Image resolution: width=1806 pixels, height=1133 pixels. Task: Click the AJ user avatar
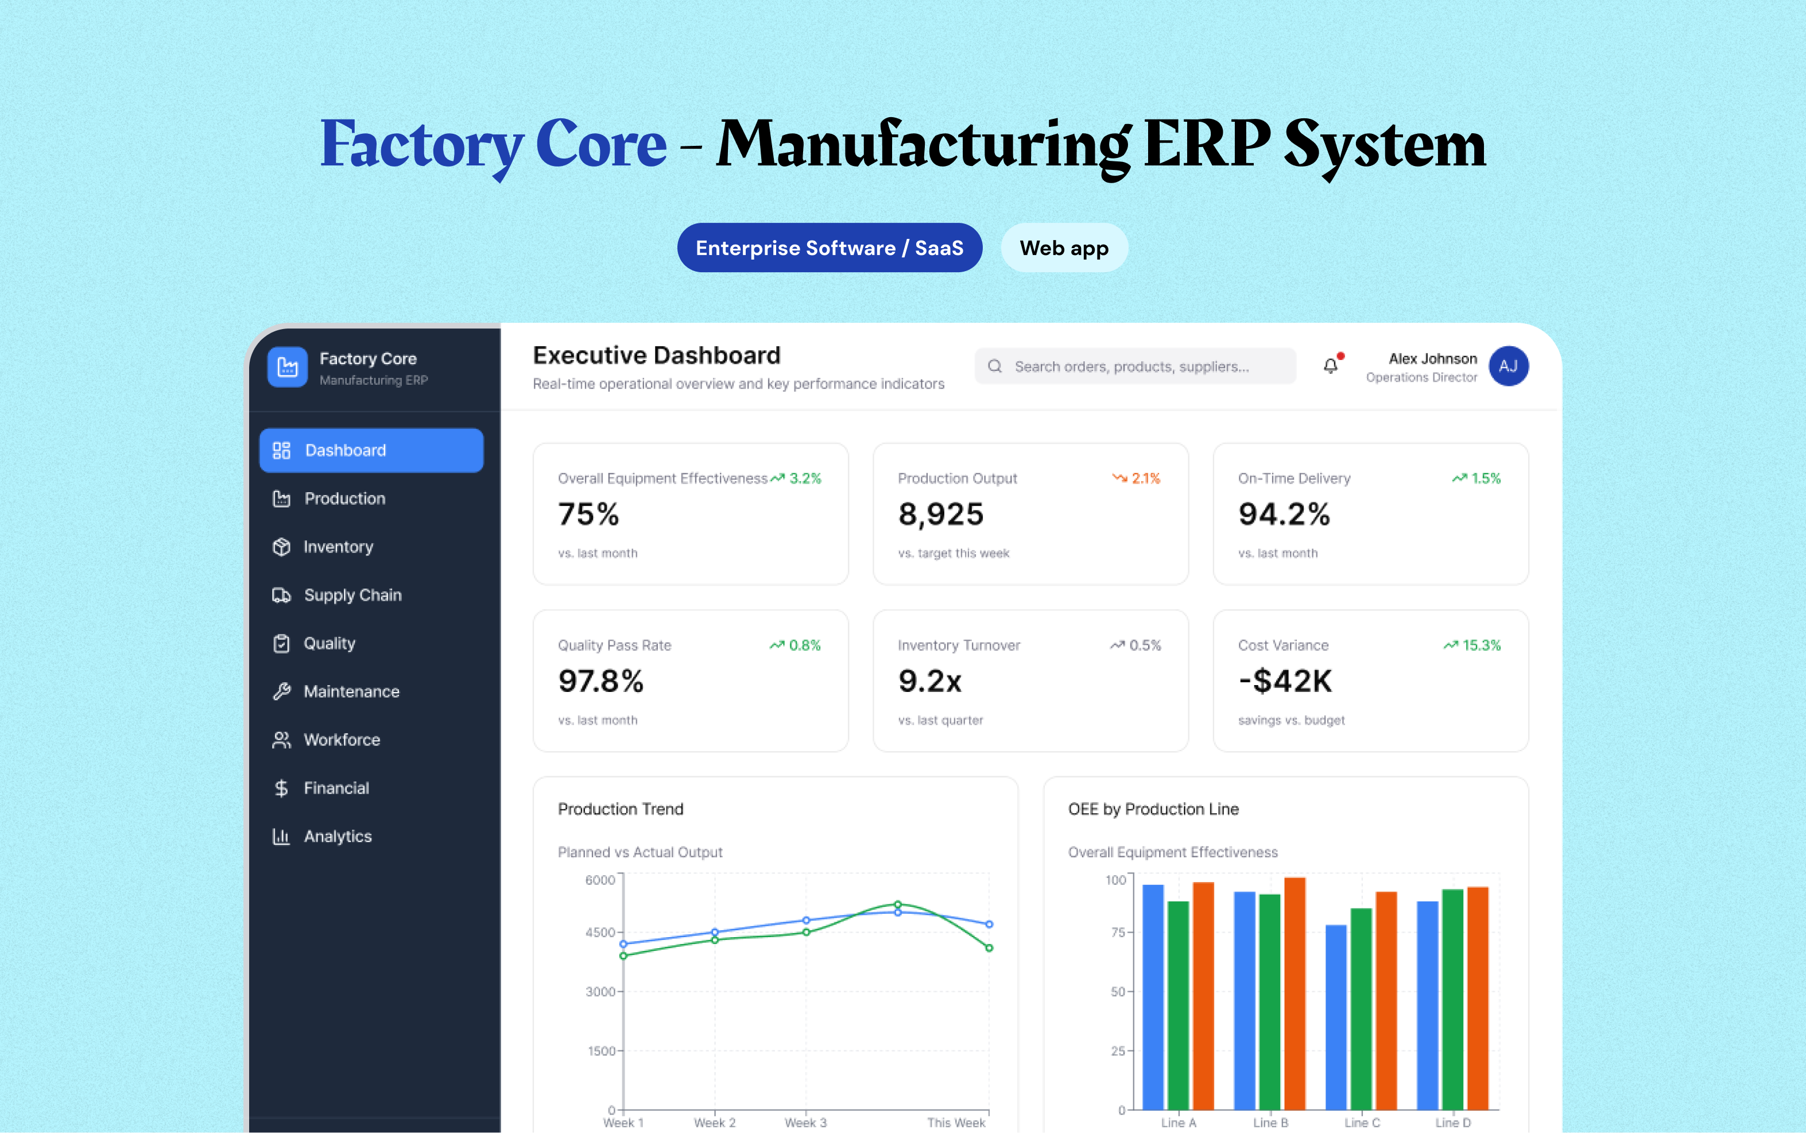pos(1508,366)
